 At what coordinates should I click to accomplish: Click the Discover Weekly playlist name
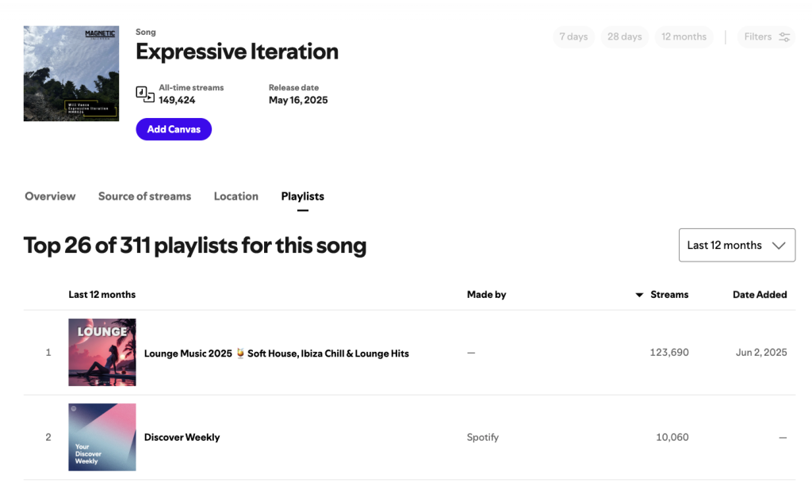[182, 437]
